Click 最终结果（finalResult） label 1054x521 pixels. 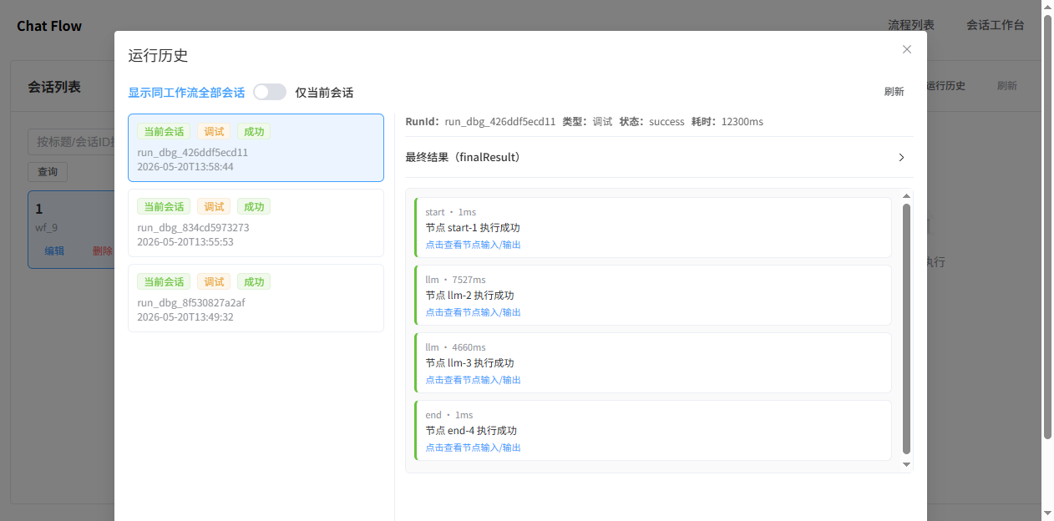tap(463, 157)
